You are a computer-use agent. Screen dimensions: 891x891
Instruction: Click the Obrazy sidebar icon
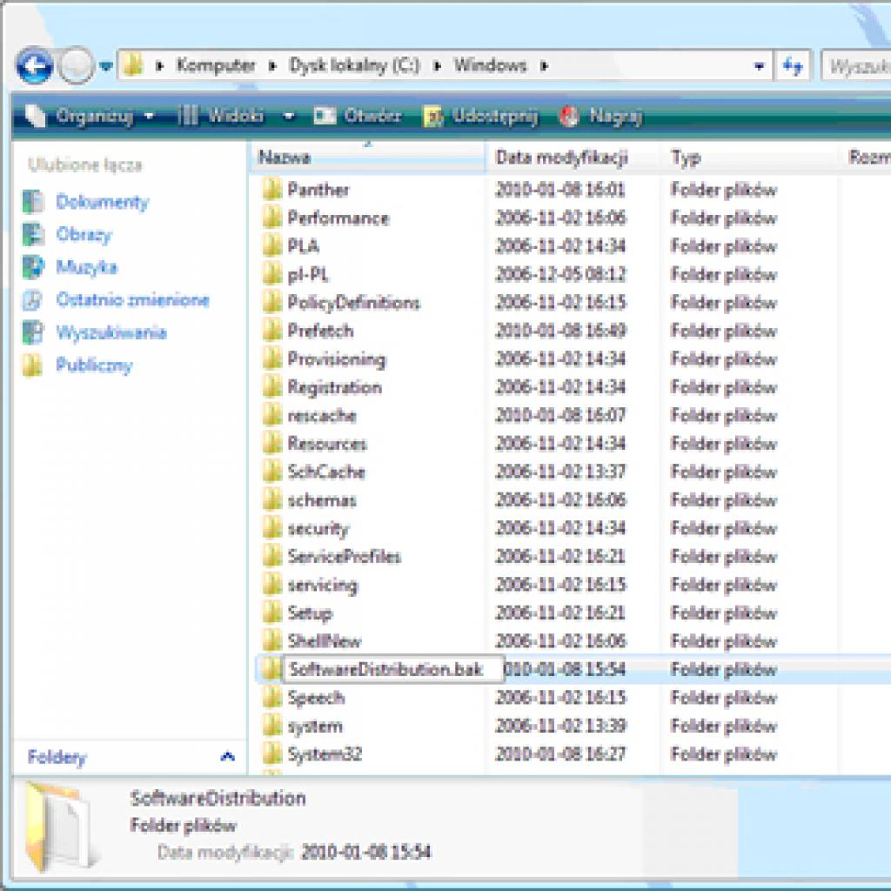[x=33, y=234]
